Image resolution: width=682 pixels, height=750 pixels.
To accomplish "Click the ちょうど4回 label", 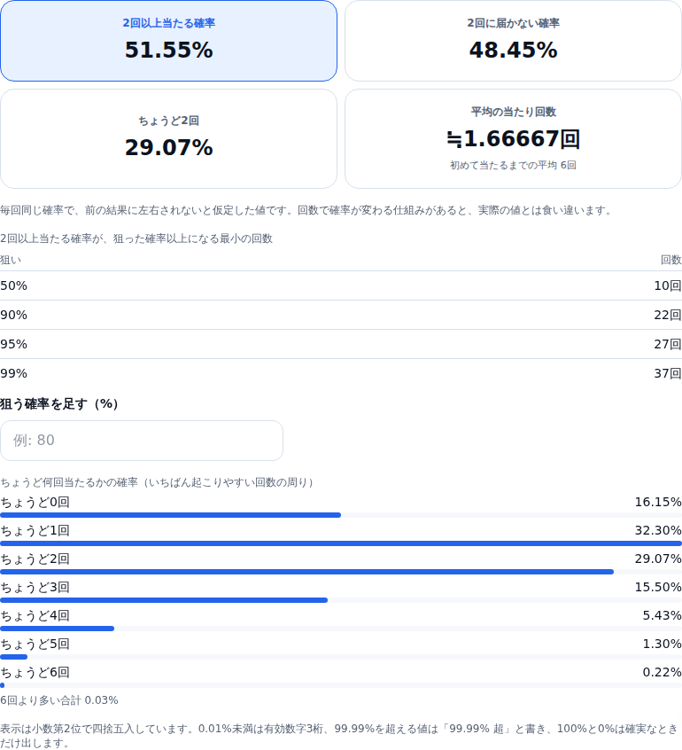I will (x=35, y=615).
